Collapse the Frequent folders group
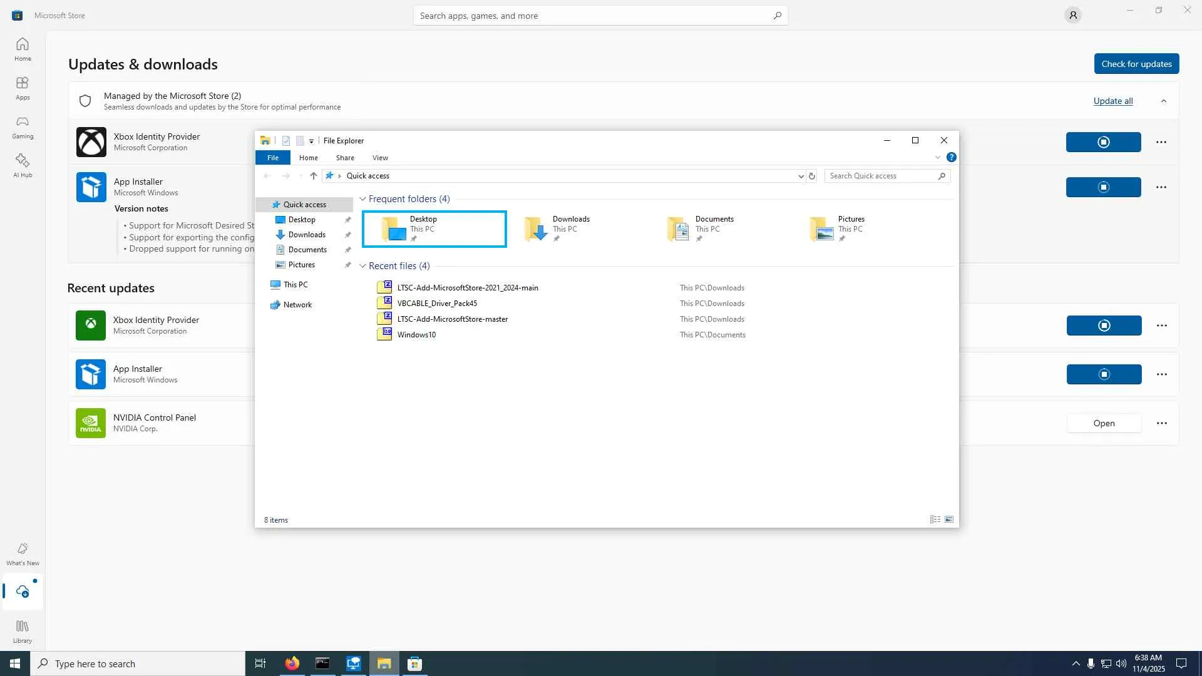Viewport: 1202px width, 676px height. pyautogui.click(x=362, y=199)
